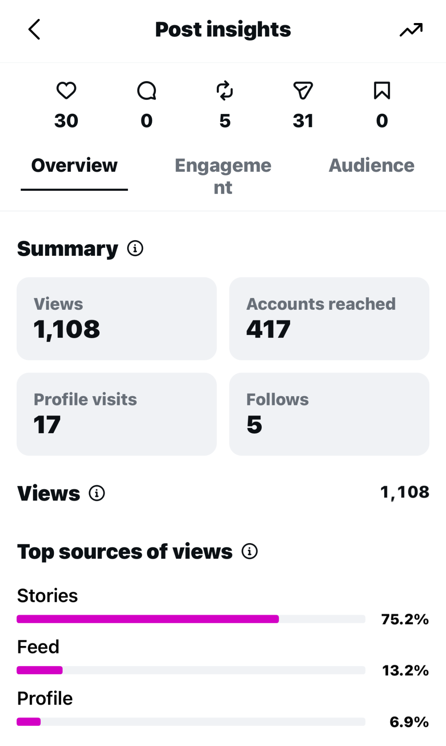Tap the heart likes icon
This screenshot has width=446, height=746.
[66, 91]
